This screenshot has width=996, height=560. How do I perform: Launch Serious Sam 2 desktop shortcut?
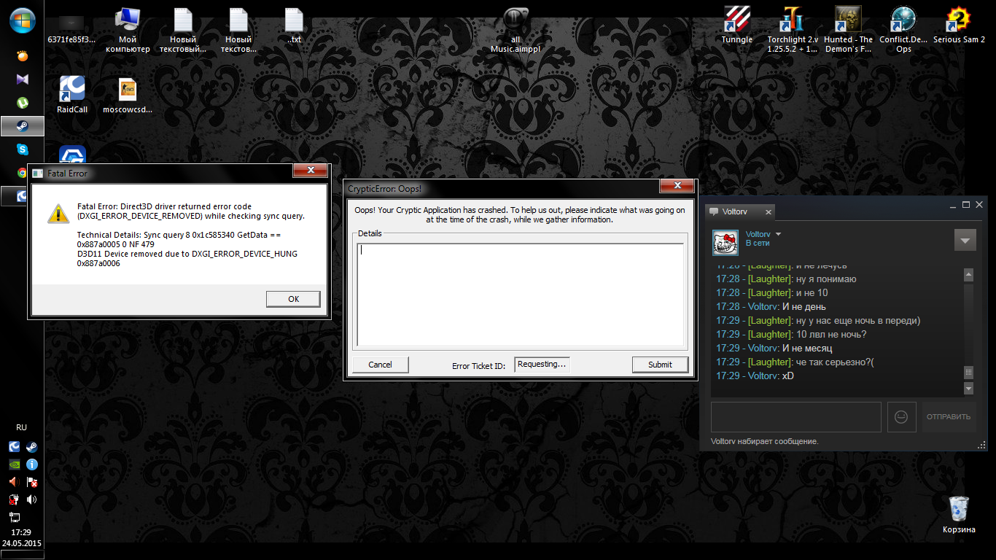(959, 26)
